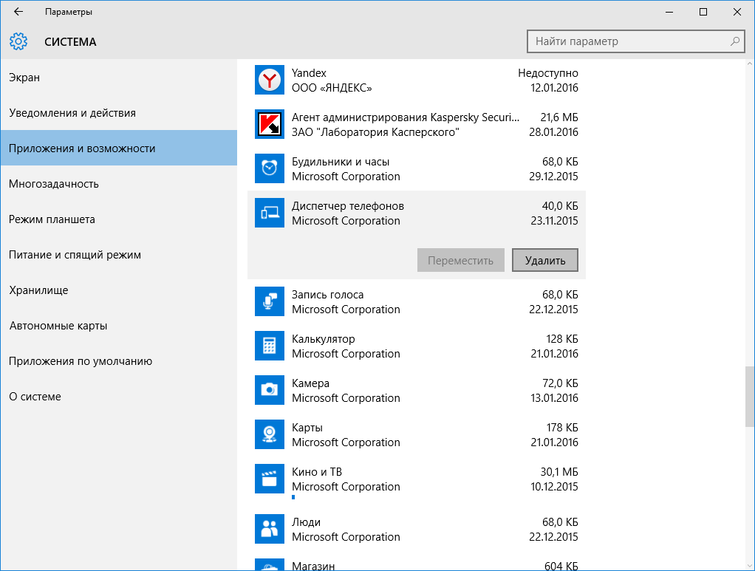
Task: Open Питание и спящий режим
Action: pyautogui.click(x=119, y=255)
